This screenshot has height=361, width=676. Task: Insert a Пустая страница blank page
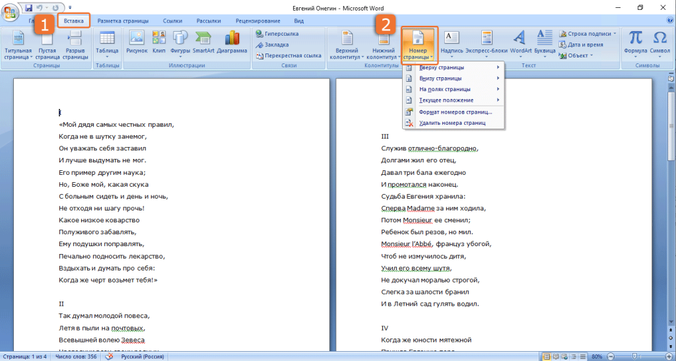48,46
